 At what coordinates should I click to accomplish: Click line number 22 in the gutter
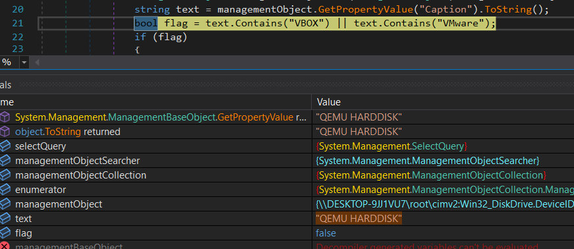[18, 37]
